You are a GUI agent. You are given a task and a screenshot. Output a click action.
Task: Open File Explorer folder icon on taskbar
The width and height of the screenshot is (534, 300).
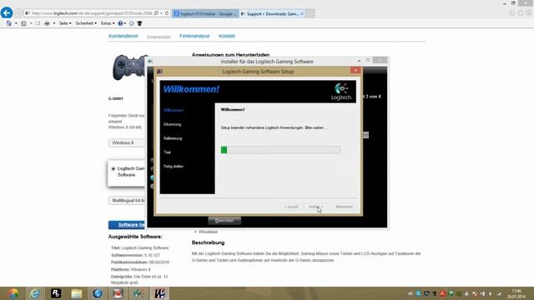77,293
